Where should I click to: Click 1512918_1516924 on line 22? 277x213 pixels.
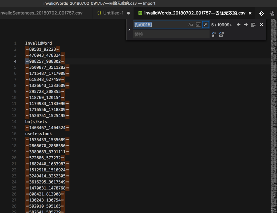[47, 170]
